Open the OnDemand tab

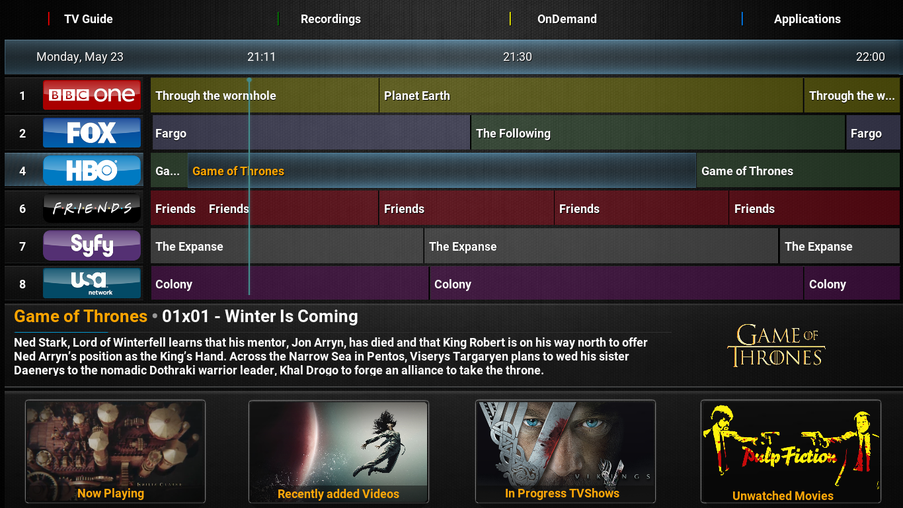click(567, 19)
